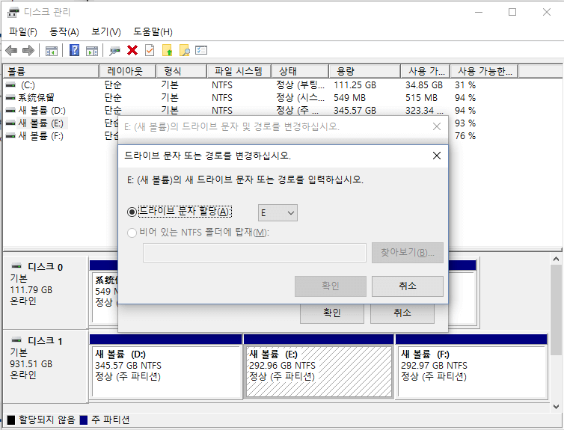Image resolution: width=564 pixels, height=430 pixels.
Task: Click the vertical scrollbar thumb in disk pane
Action: click(556, 310)
